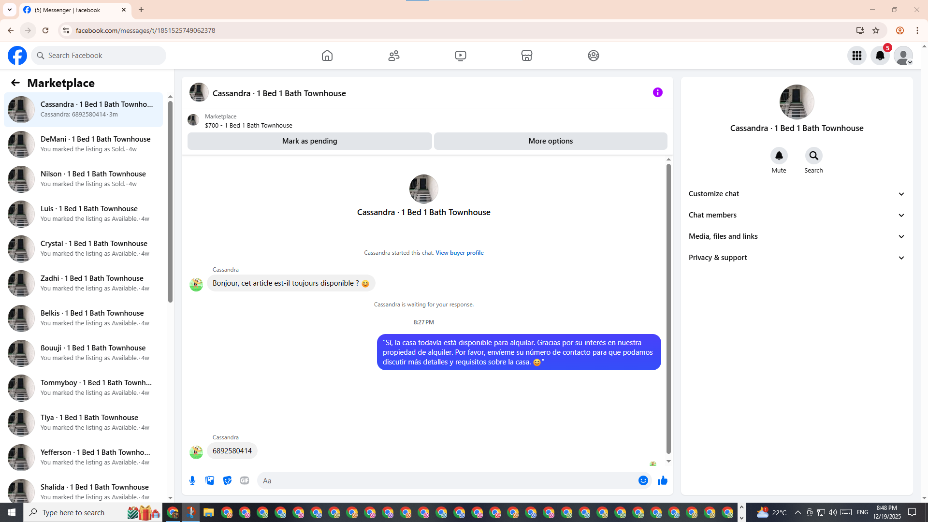Screen dimensions: 928x522
Task: Expand Chat members section
Action: [x=797, y=215]
